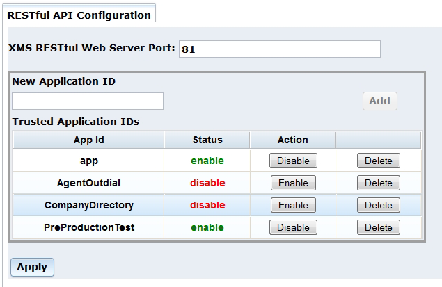Viewport: 442px width, 287px height.
Task: Delete the 'app' application ID
Action: pyautogui.click(x=378, y=161)
